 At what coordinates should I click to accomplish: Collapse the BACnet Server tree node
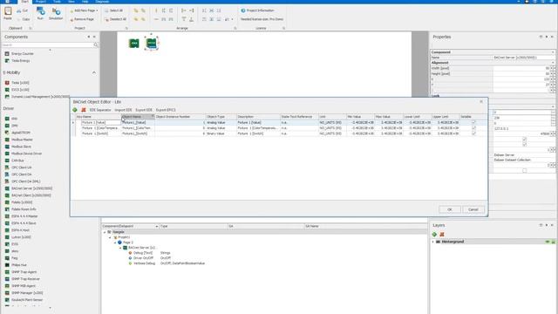(x=120, y=248)
